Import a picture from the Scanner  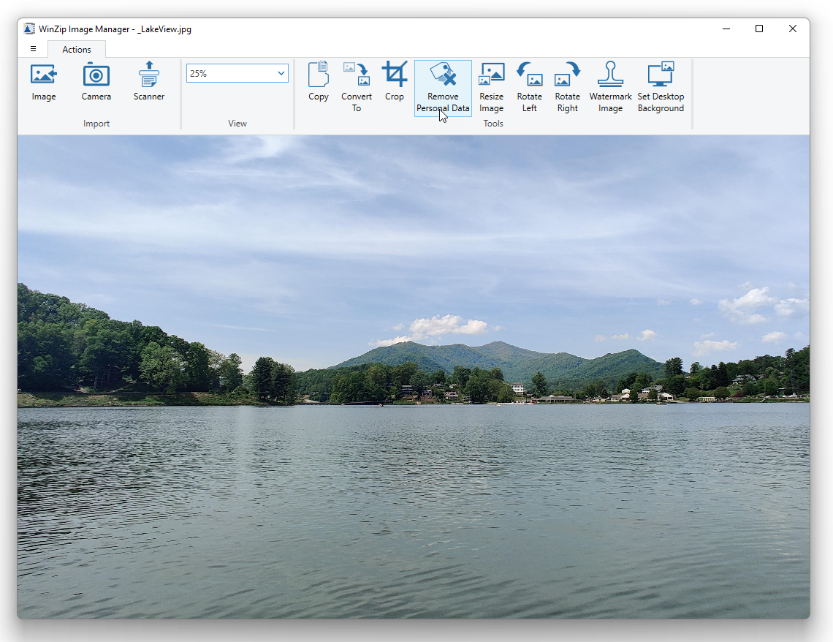tap(148, 80)
